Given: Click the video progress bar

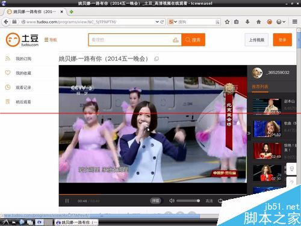Looking at the screenshot, I should [152, 195].
